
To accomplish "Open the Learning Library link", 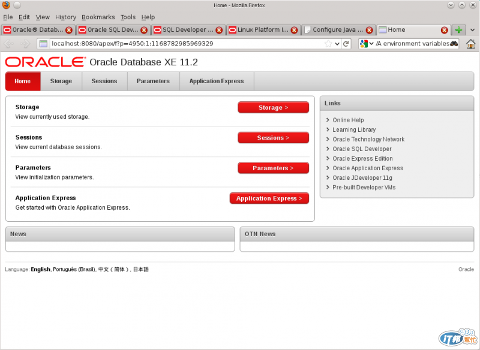I will click(x=354, y=129).
